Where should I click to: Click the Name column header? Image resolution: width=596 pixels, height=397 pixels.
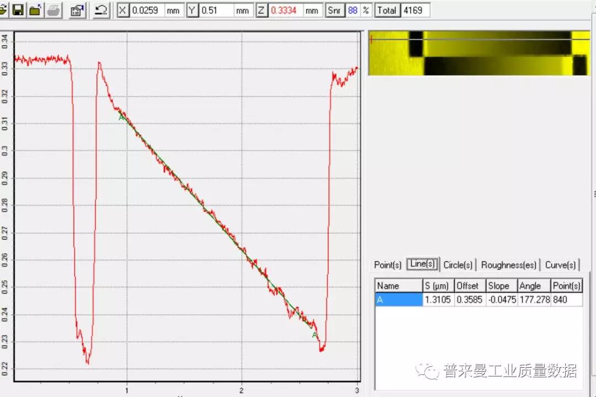click(x=399, y=285)
